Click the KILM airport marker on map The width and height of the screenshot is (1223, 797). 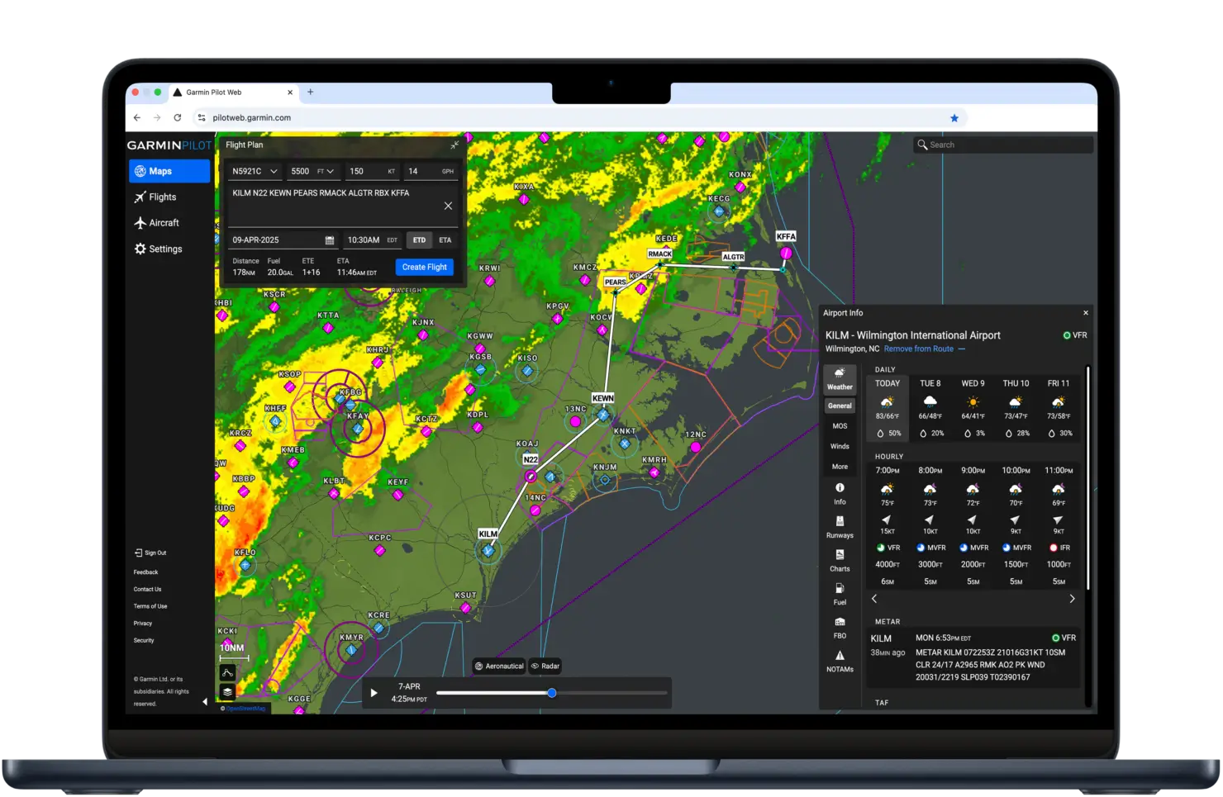tap(488, 551)
